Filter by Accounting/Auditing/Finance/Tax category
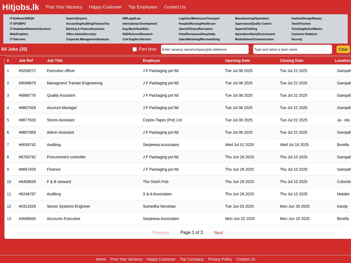This screenshot has width=351, height=263. 88,24
